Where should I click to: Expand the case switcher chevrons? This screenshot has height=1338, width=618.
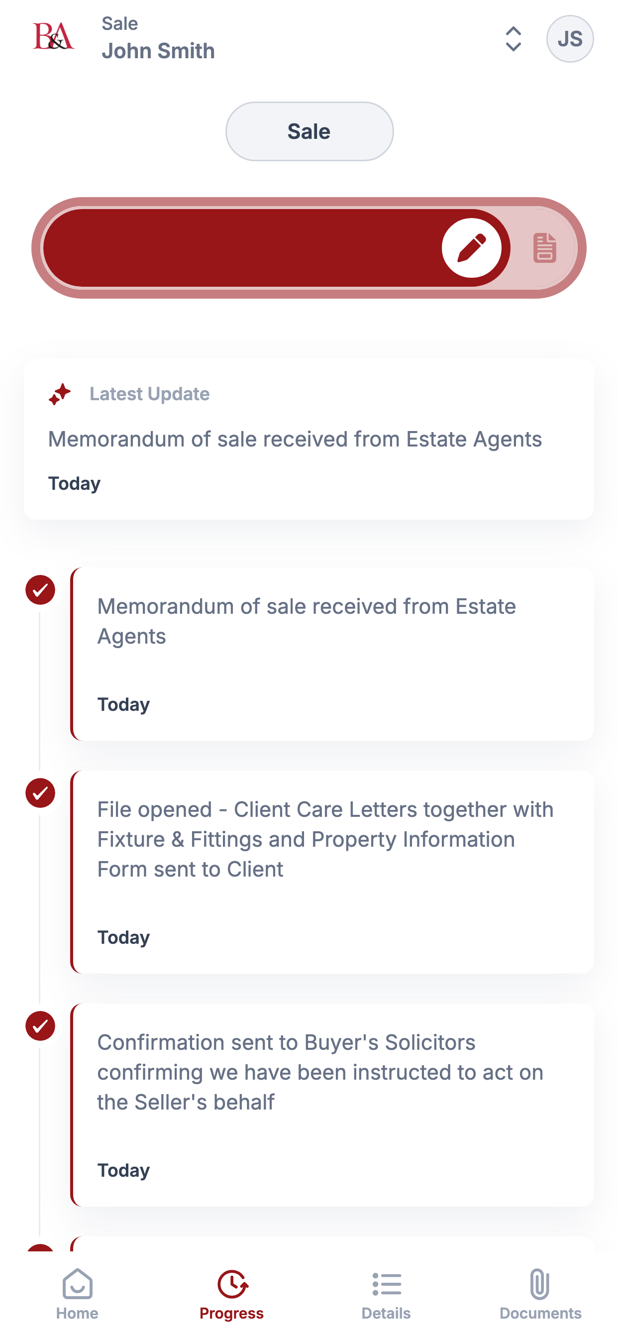[x=513, y=39]
